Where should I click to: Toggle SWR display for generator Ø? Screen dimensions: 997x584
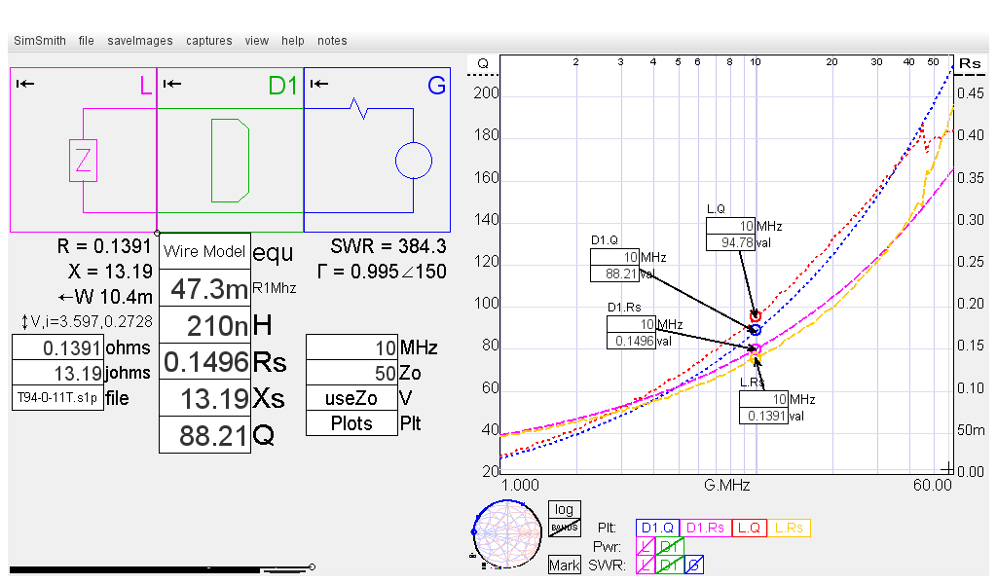(x=694, y=565)
